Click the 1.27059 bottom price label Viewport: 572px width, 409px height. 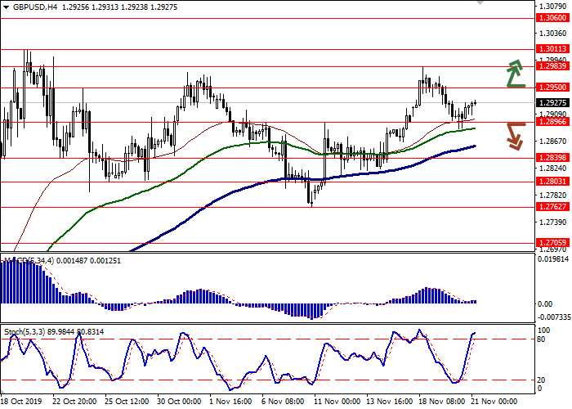552,243
